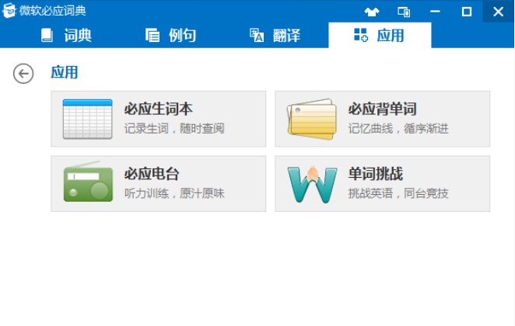This screenshot has width=515, height=326.
Task: Launch 必应电台 app title
Action: point(152,174)
